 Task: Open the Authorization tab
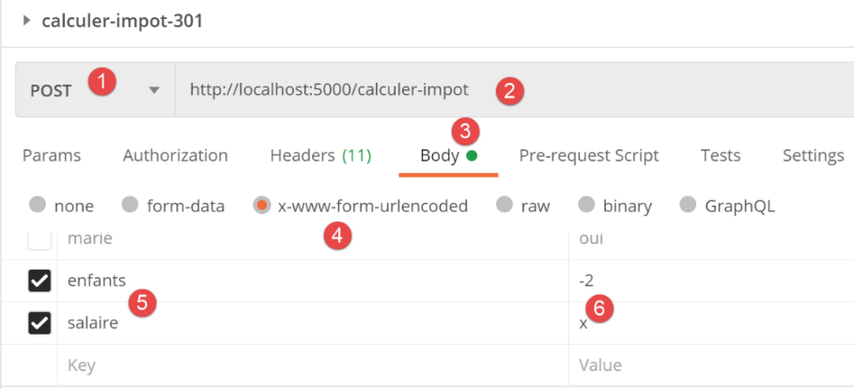175,156
